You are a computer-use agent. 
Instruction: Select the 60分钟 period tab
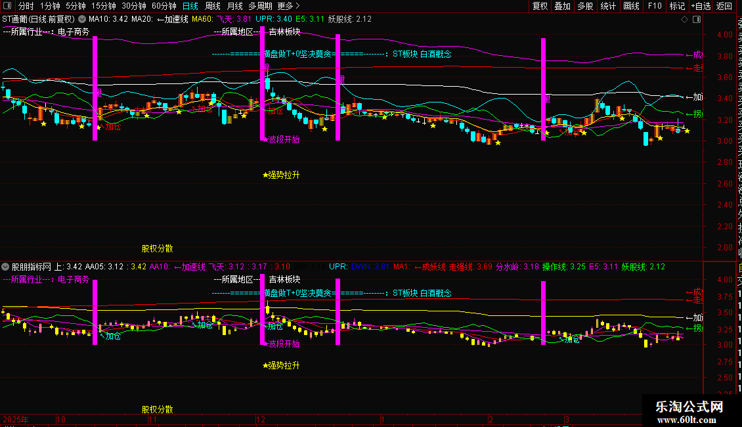(164, 6)
